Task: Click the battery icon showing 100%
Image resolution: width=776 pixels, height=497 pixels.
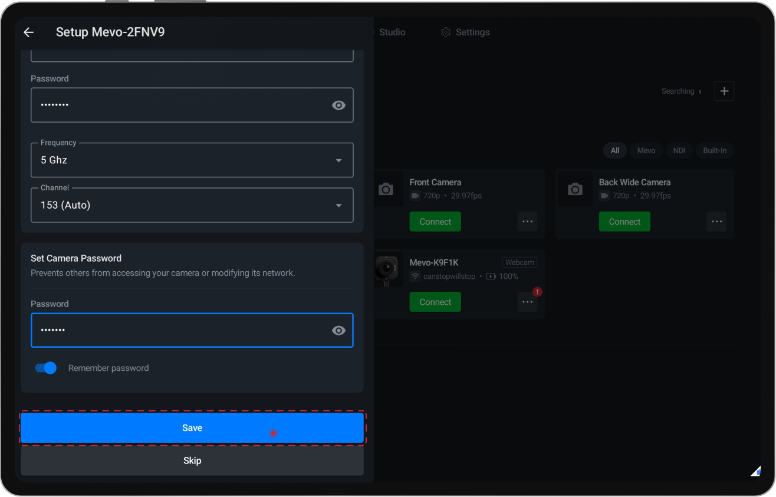Action: point(491,277)
